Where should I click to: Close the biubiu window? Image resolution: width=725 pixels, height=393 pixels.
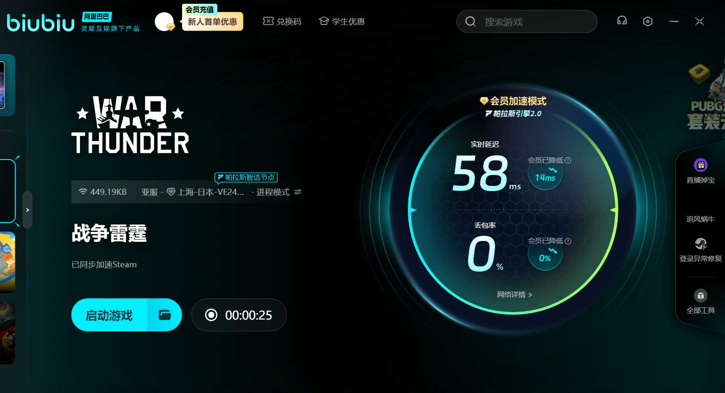click(x=700, y=21)
